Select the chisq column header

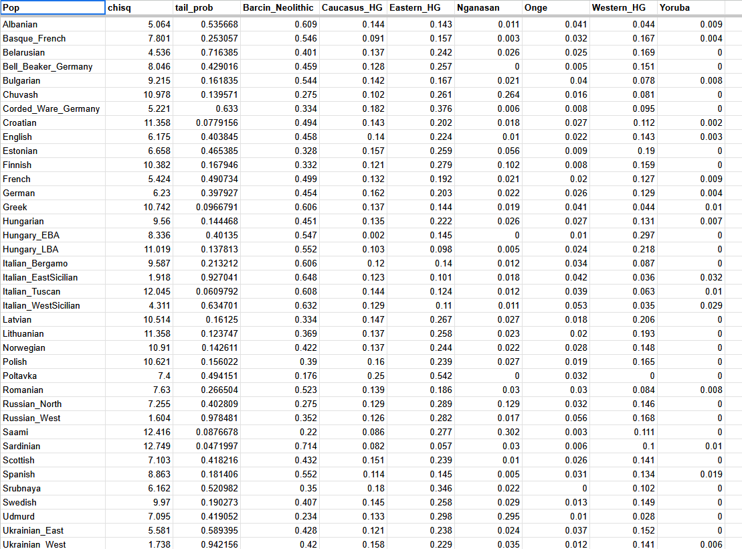139,7
